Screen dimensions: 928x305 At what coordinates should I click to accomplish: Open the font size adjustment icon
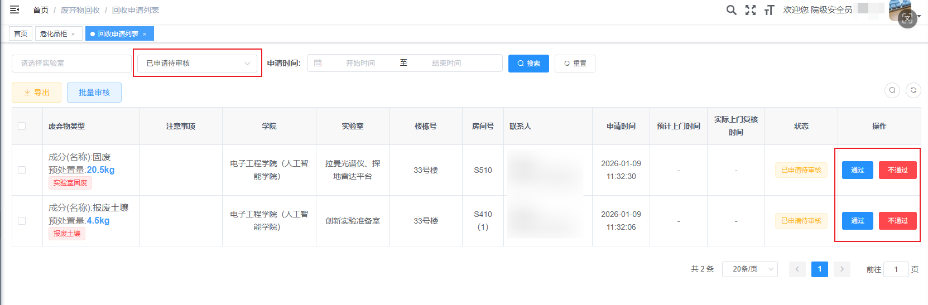click(x=769, y=10)
